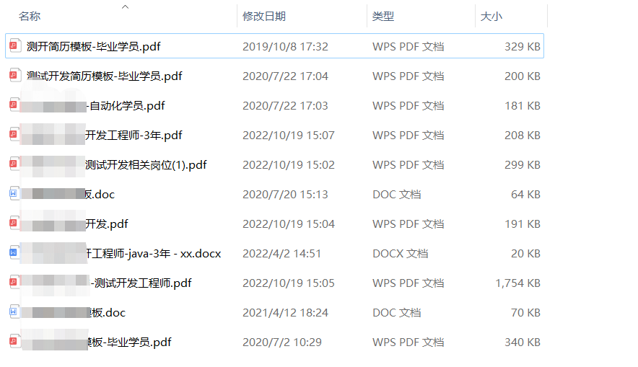The image size is (638, 367).
Task: Click PDF icon of 测试开发相关岗位(1).pdf
Action: pyautogui.click(x=14, y=164)
